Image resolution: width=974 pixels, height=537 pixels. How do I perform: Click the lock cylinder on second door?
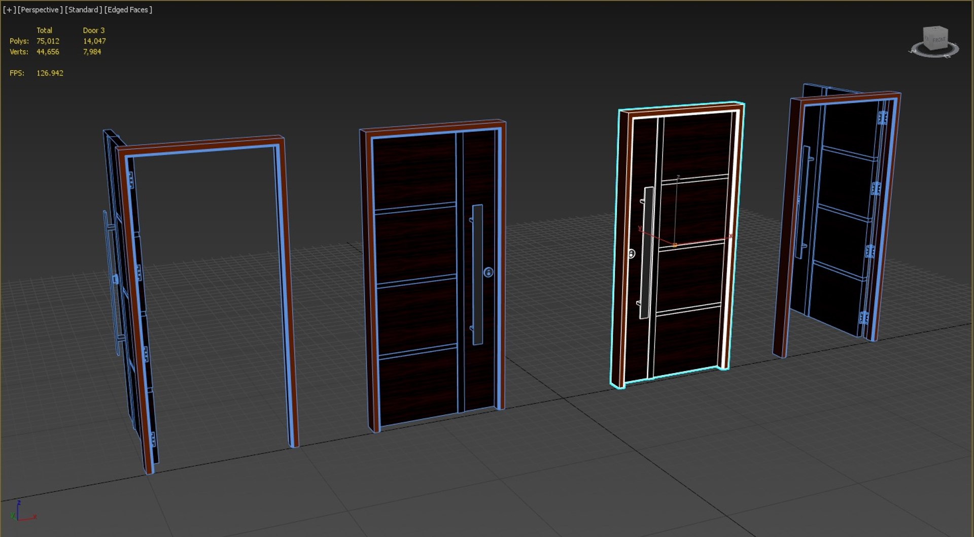(x=488, y=272)
